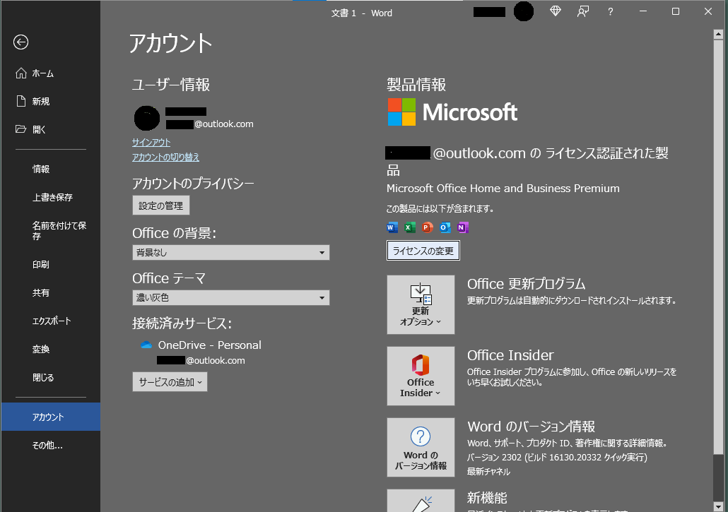This screenshot has height=512, width=728.
Task: Select 情報 in the sidebar
Action: click(50, 169)
